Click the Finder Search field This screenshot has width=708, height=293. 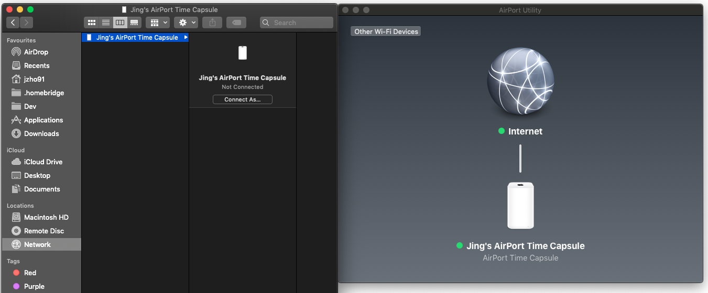coord(297,22)
